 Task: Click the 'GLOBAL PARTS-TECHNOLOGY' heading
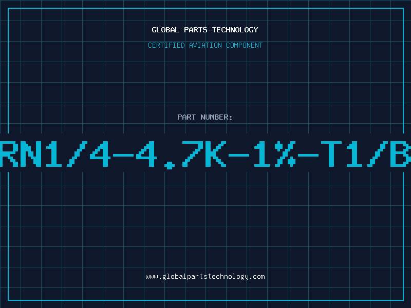(x=205, y=30)
